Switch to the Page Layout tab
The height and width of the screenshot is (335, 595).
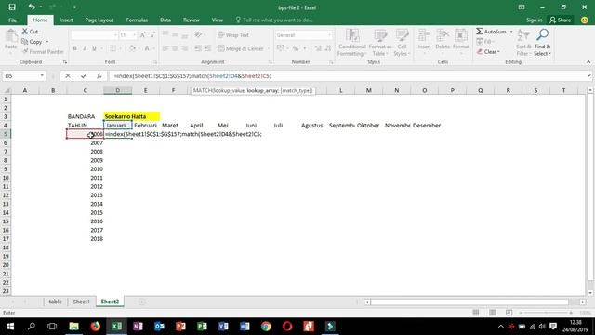(x=99, y=20)
